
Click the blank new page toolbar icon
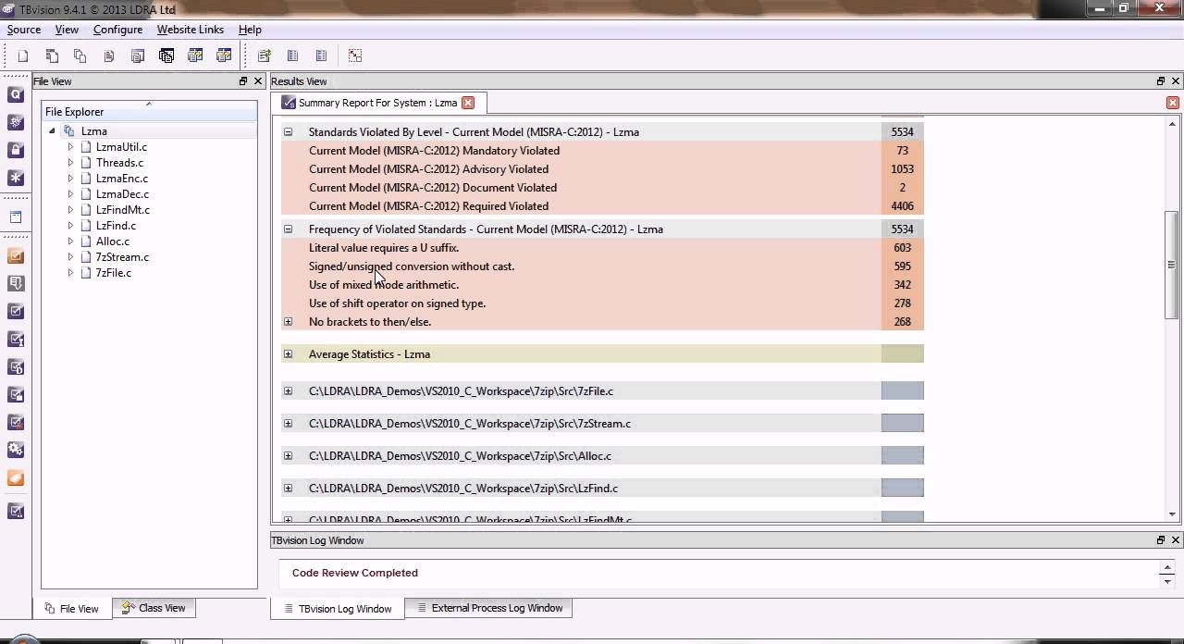[x=23, y=56]
